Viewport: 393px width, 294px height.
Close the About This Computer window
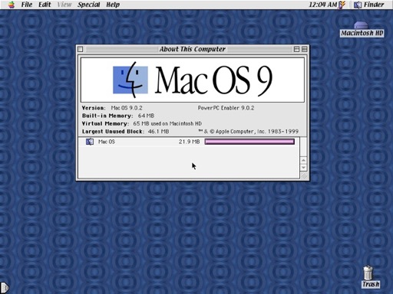click(81, 49)
